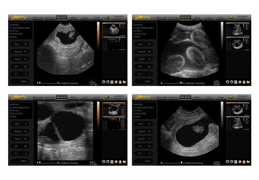
Task: Select AUTOPLAY tab in the FR115.4 screen
Action: pyautogui.click(x=50, y=97)
